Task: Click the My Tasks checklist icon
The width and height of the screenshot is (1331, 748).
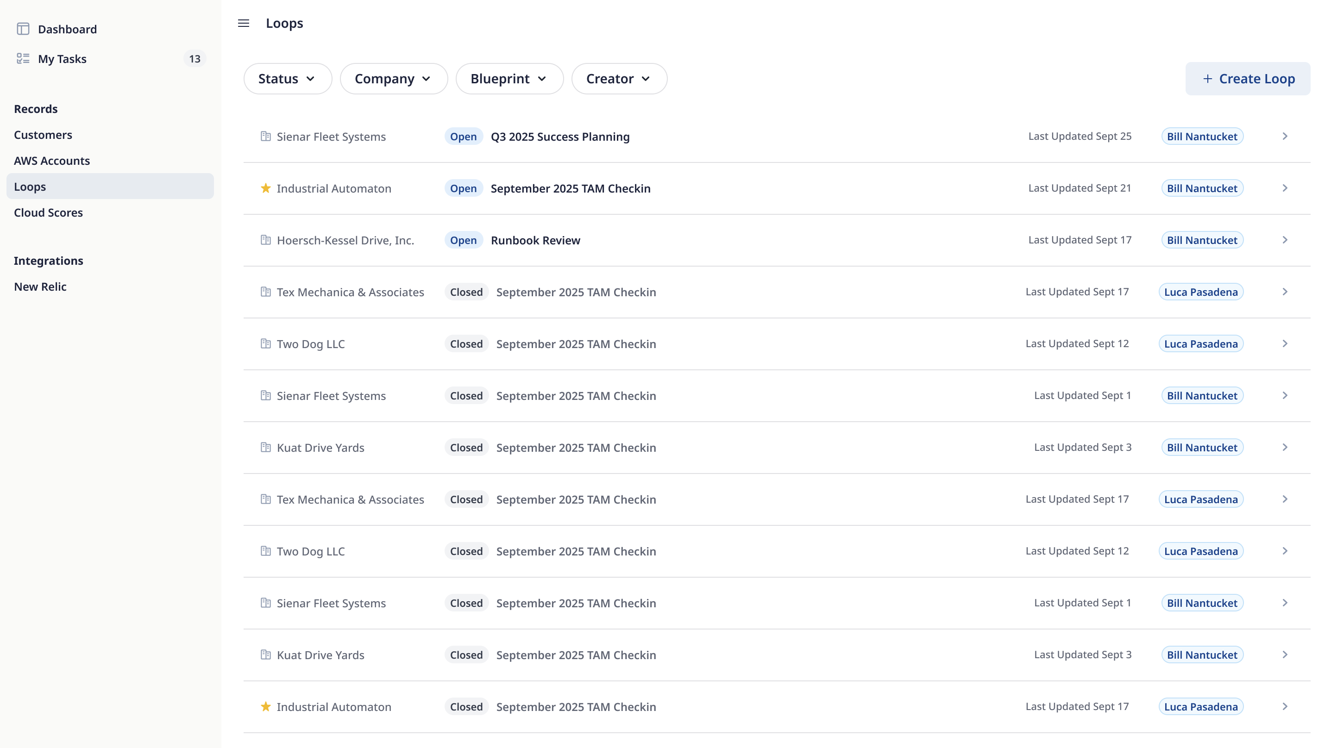Action: pyautogui.click(x=23, y=58)
